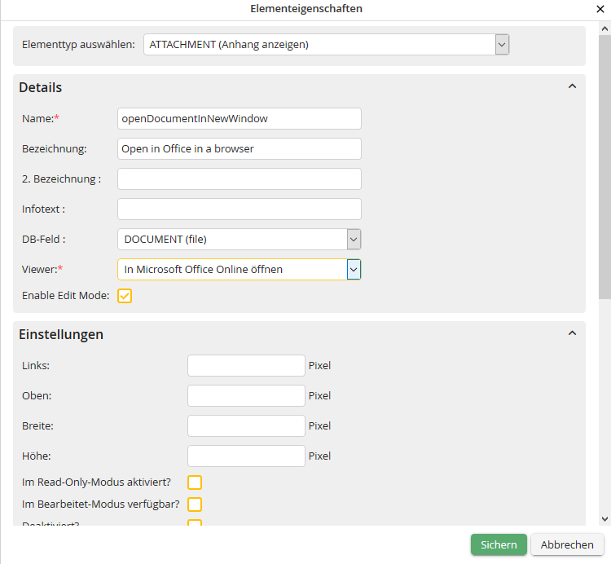The width and height of the screenshot is (611, 564).
Task: Click the Links pixel field
Action: pos(246,366)
